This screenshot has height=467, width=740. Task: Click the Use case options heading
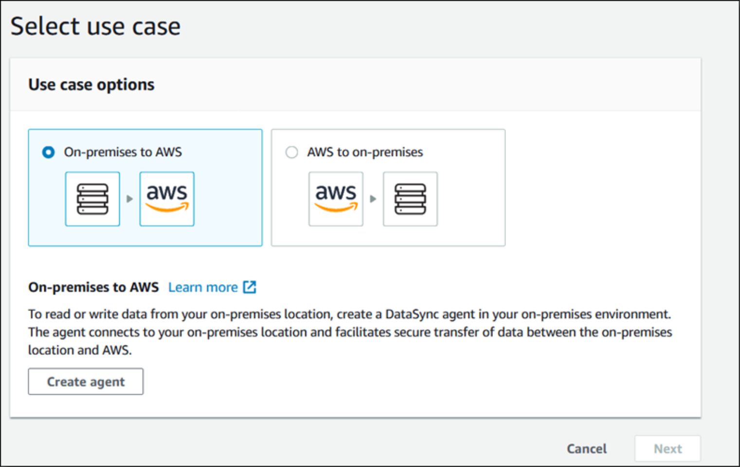[x=91, y=85]
